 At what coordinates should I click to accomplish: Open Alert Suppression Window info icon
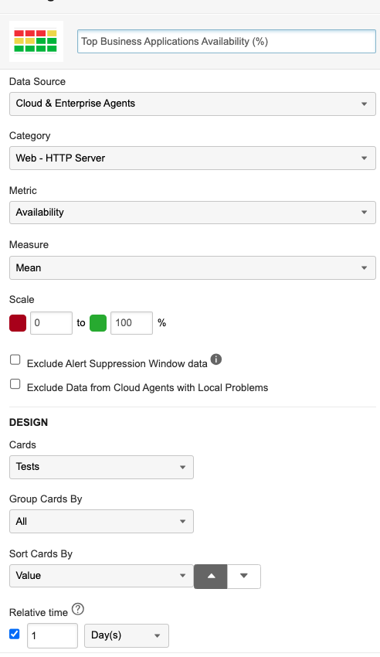click(x=216, y=359)
